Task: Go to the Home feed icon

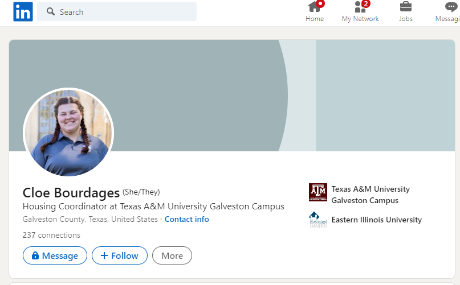Action: coord(314,7)
